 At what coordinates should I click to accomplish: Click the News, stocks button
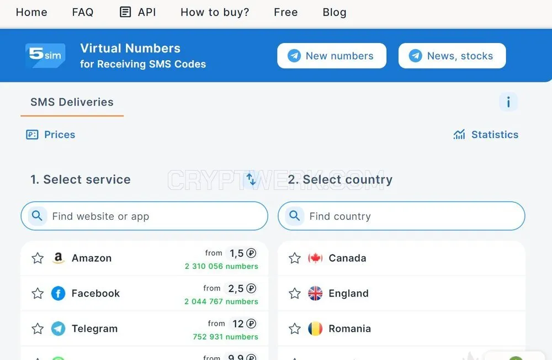coord(452,56)
